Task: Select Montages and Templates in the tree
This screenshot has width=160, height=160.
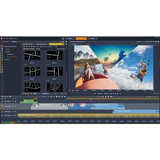Action: click(10, 47)
